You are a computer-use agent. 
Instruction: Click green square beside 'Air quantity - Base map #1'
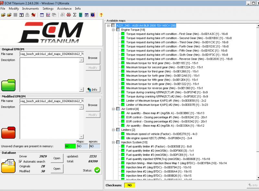[123, 113]
